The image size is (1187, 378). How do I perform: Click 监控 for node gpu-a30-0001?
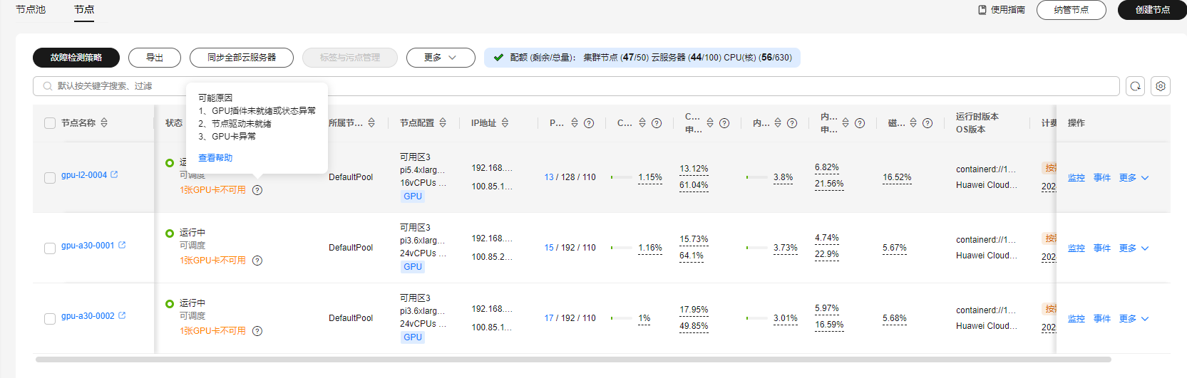[1076, 248]
